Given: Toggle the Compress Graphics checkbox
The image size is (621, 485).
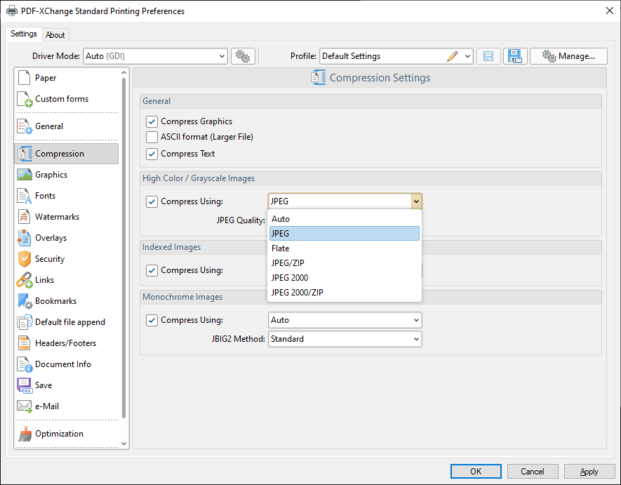Looking at the screenshot, I should (x=152, y=121).
